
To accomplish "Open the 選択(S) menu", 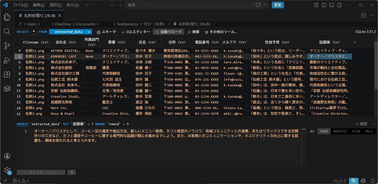I will click(56, 5).
